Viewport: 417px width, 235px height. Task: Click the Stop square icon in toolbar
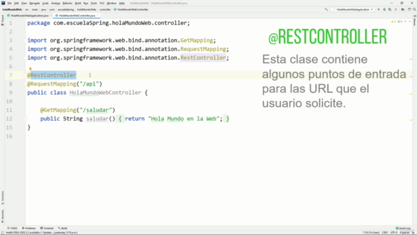point(395,10)
